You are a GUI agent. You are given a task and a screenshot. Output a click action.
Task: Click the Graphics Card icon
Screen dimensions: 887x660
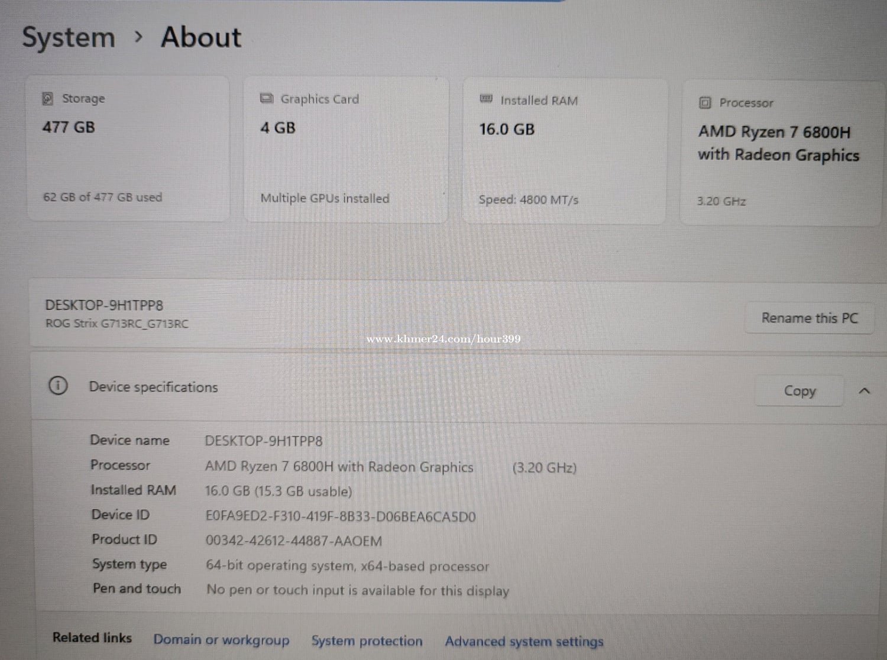[267, 98]
